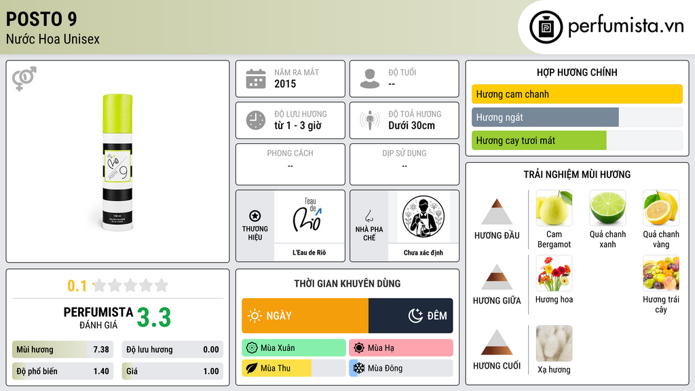This screenshot has width=695, height=391.
Task: Select the Mùa Đông season bar
Action: 401,368
